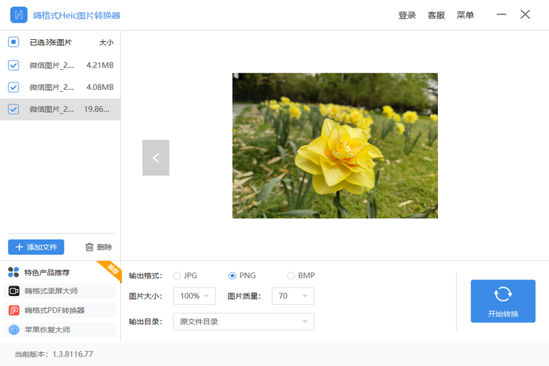Click 客服 in the title bar
Image resolution: width=549 pixels, height=366 pixels.
coord(436,15)
